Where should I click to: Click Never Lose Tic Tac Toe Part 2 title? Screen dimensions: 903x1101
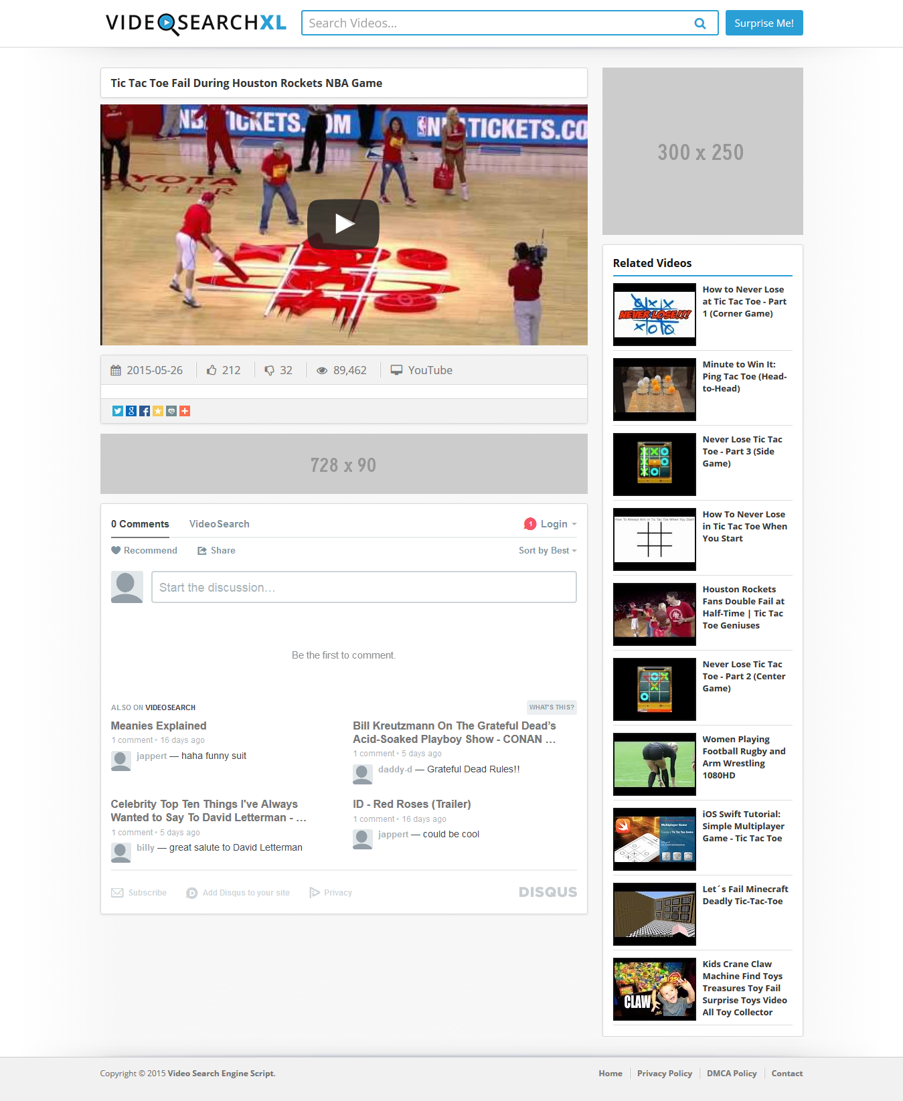pos(744,677)
